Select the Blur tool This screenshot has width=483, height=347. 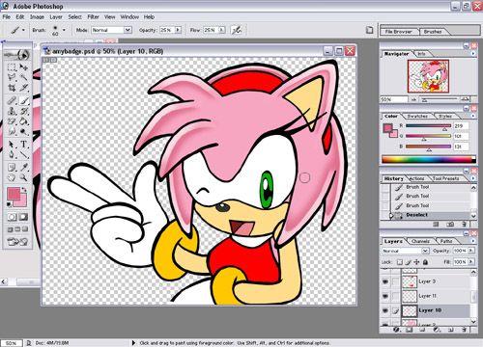(x=12, y=132)
